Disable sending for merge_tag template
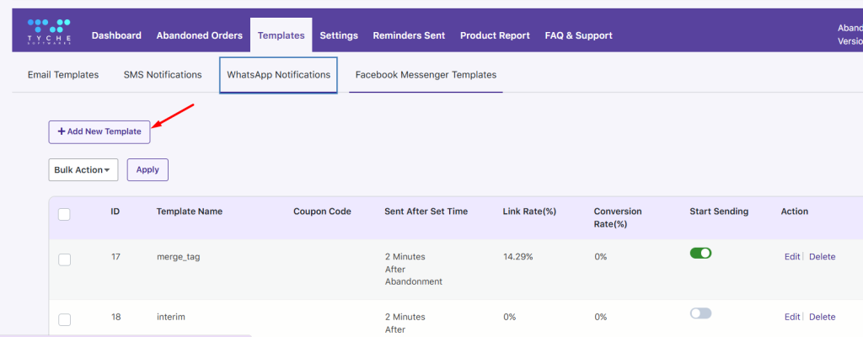This screenshot has height=337, width=863. click(700, 253)
